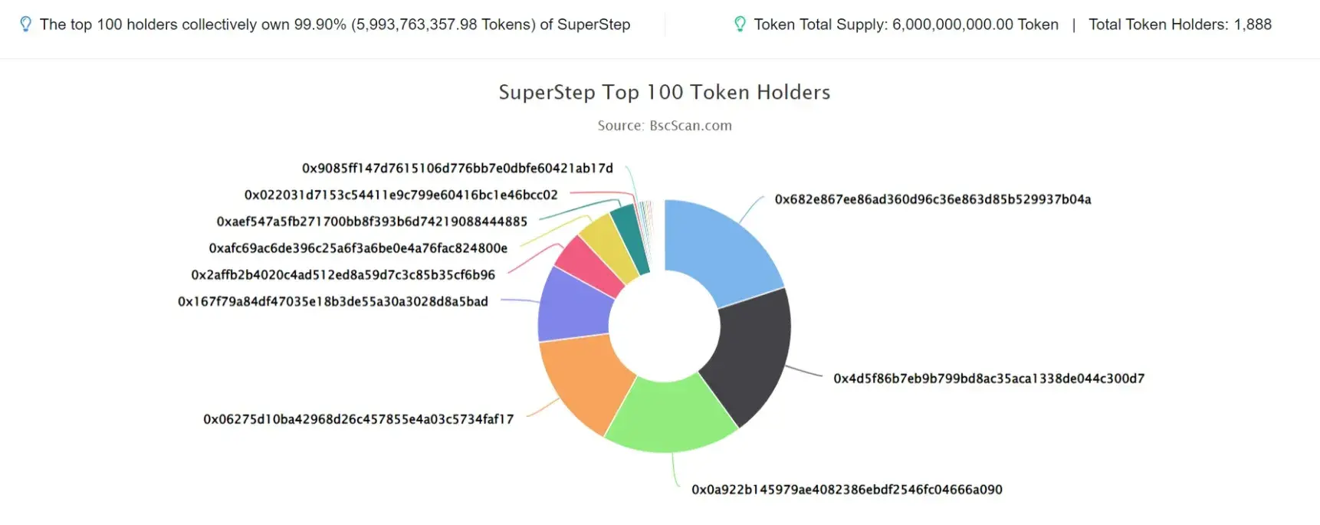Click address label 0x682e867ee86ad360...b04a
Screen dimensions: 1320x525
[933, 199]
